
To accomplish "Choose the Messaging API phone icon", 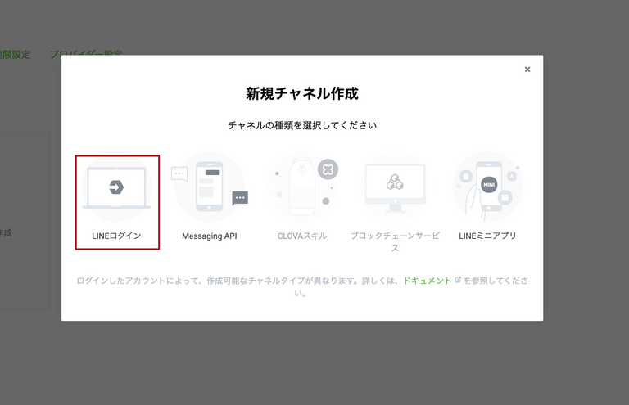I will (210, 187).
